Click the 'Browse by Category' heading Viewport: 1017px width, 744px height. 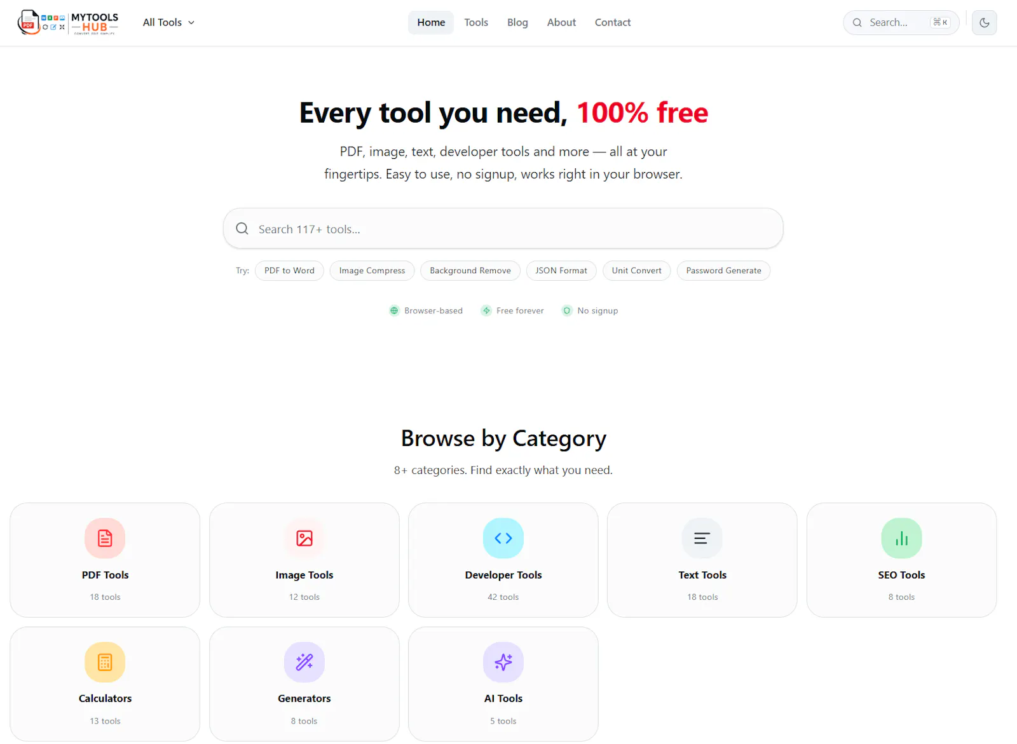[x=503, y=438]
